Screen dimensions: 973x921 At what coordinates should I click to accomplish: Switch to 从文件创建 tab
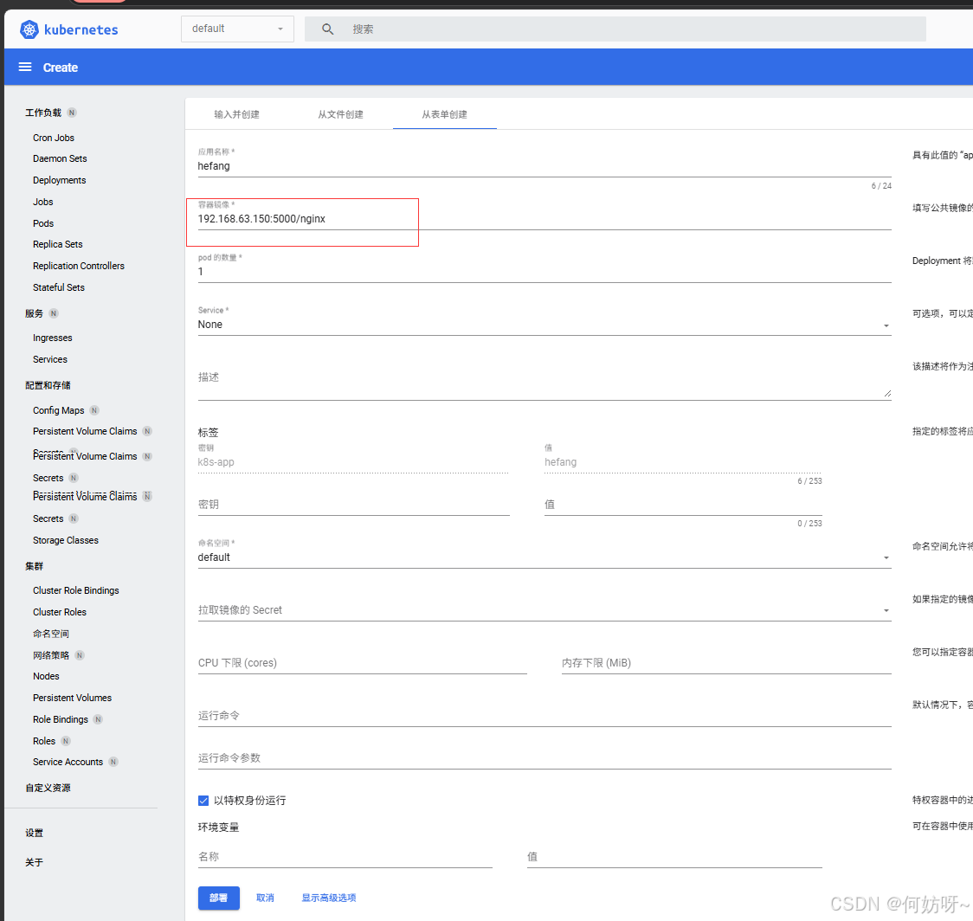(x=341, y=114)
